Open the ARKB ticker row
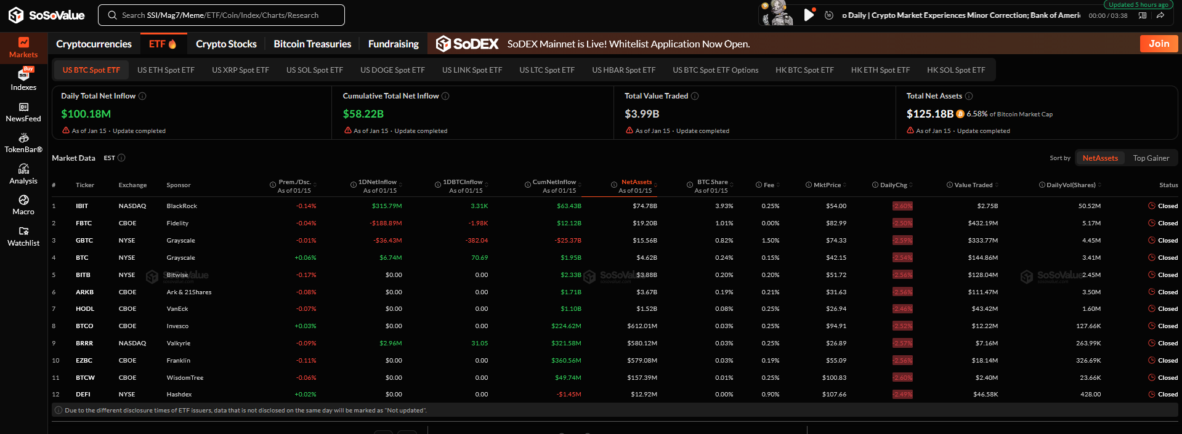This screenshot has height=434, width=1182. 615,292
